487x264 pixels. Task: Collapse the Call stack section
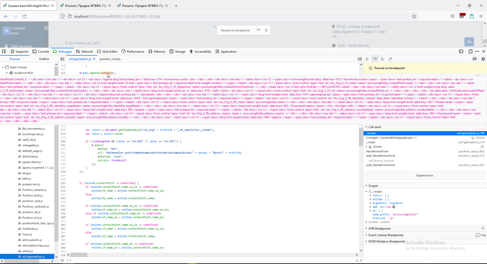366,127
